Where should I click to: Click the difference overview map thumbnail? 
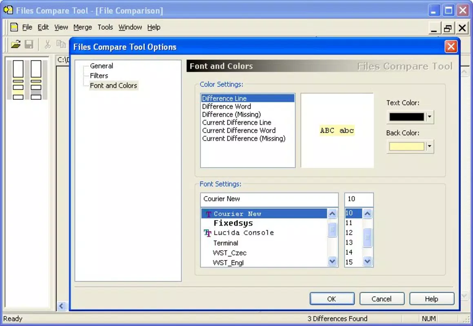coord(27,80)
